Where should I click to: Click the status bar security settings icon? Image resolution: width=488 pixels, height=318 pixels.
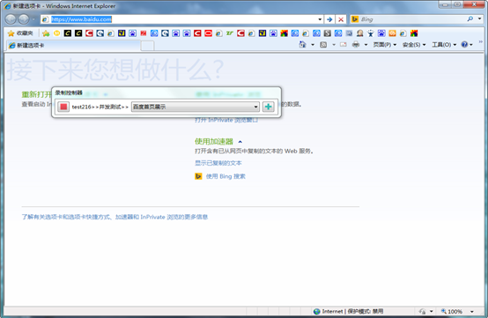(x=422, y=311)
